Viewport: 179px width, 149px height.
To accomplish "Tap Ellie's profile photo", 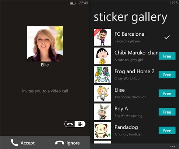I will (x=45, y=44).
